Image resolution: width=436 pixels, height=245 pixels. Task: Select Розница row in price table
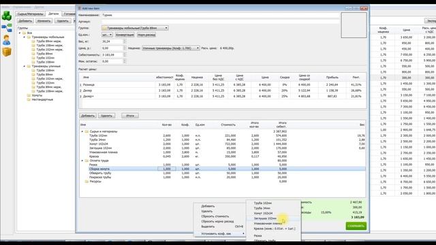[x=223, y=84]
